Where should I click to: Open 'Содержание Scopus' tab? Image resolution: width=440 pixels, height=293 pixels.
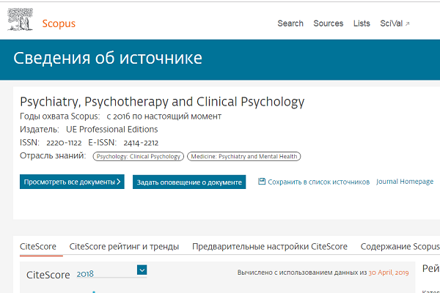coord(400,246)
